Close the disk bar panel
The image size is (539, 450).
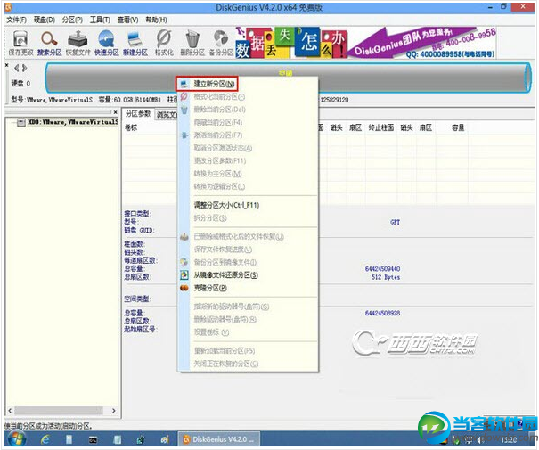click(x=7, y=65)
